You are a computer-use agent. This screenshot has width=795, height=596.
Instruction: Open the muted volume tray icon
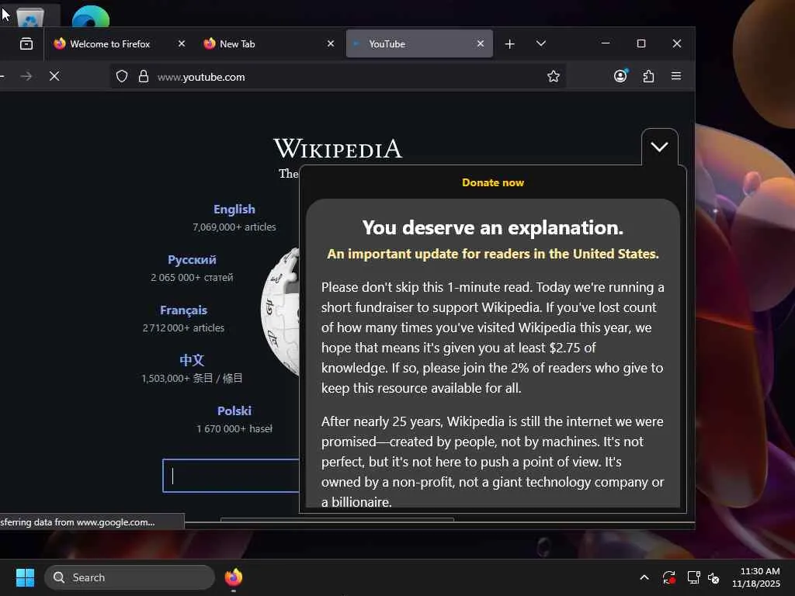(x=713, y=577)
